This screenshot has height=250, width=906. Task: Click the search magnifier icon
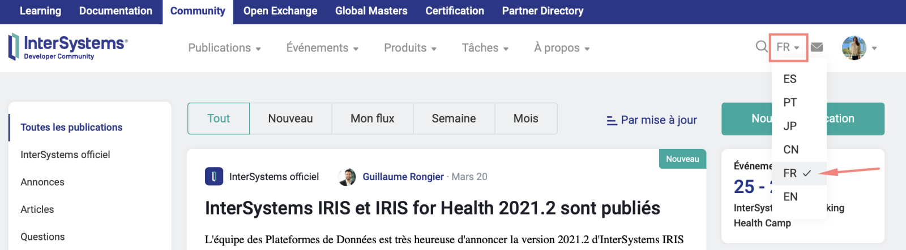click(762, 46)
